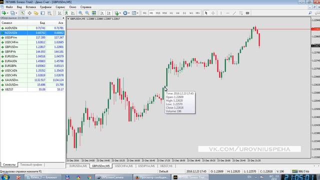
Task: Switch to H4 timeframe
Action: [x=178, y=13]
